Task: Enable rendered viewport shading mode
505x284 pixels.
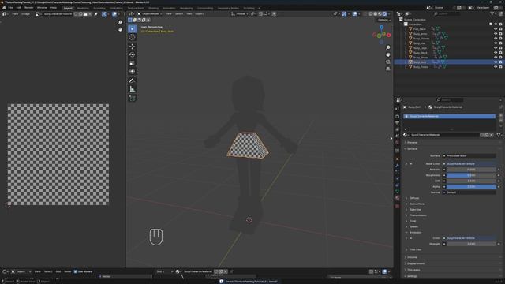Action: point(384,14)
